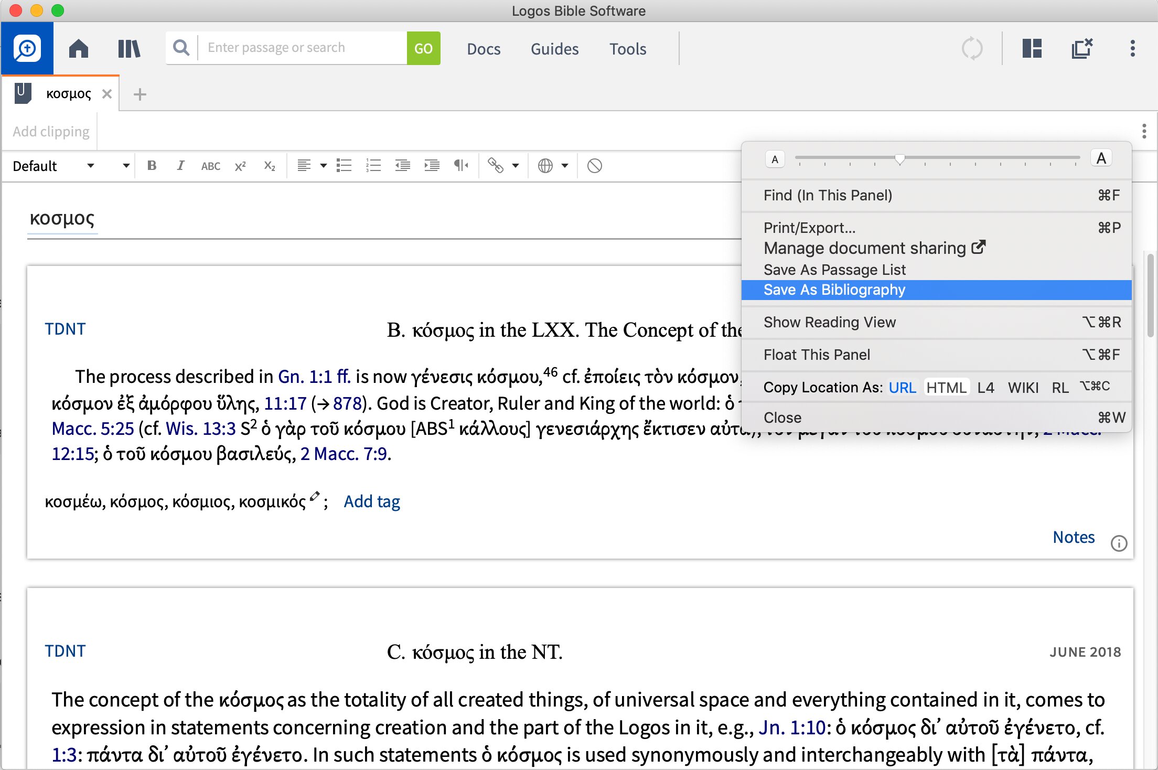This screenshot has height=770, width=1158.
Task: Go to the Home icon
Action: pyautogui.click(x=79, y=49)
